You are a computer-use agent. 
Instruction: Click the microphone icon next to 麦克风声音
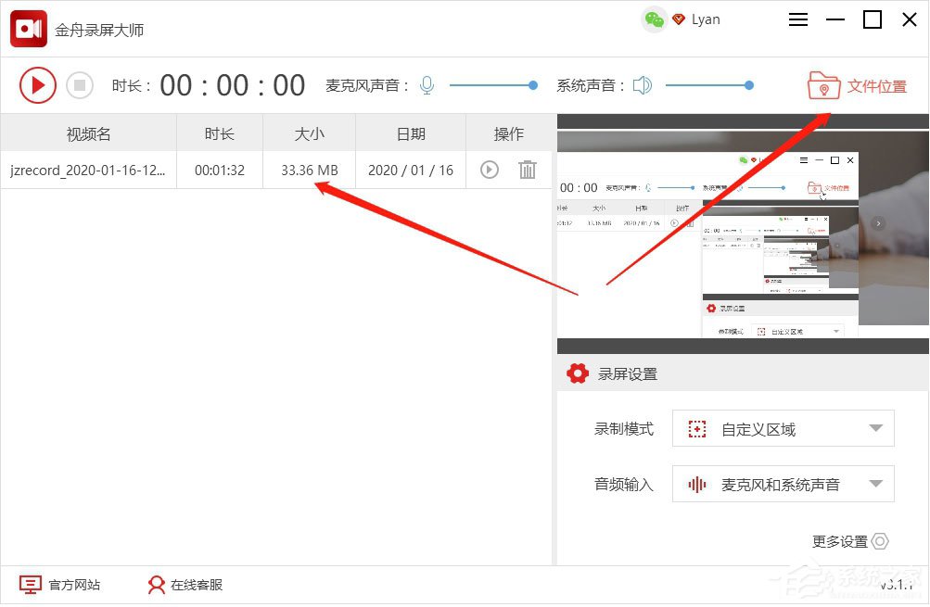(x=427, y=84)
